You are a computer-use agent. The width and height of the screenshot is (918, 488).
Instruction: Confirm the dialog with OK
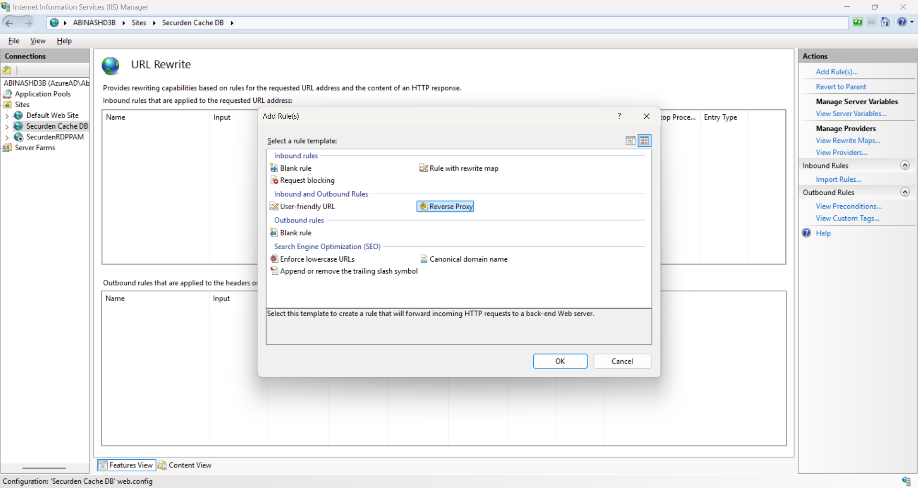(560, 361)
